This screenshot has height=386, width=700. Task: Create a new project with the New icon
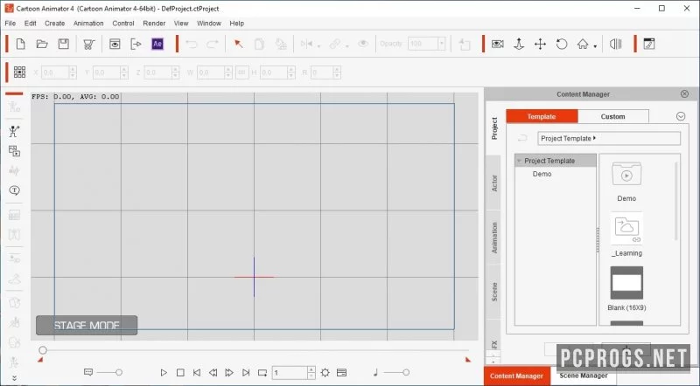pos(20,44)
